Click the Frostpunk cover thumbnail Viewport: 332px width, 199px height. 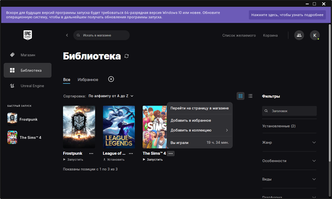pos(79,127)
